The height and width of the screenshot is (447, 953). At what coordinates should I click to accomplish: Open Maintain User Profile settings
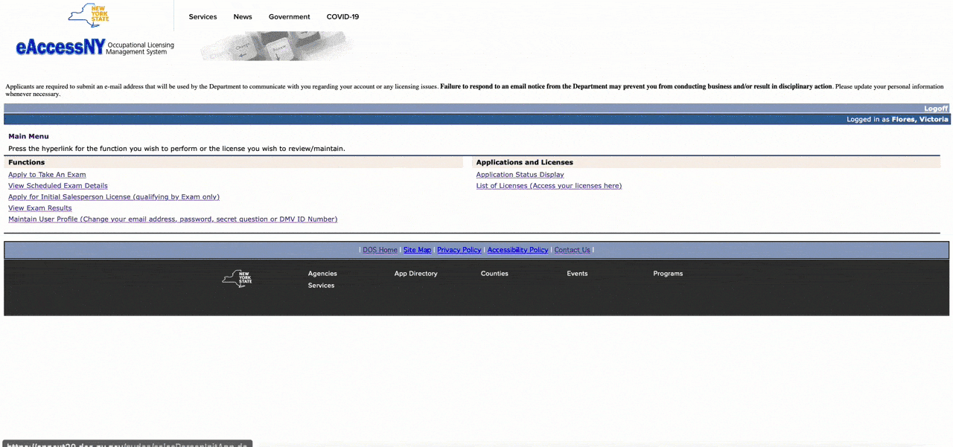[172, 219]
